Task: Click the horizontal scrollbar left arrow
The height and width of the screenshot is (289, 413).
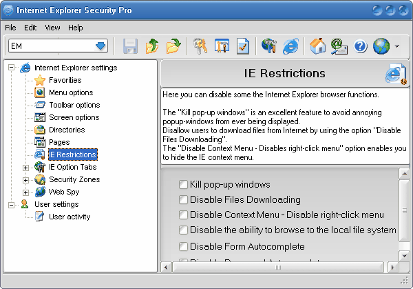Action: point(166,268)
